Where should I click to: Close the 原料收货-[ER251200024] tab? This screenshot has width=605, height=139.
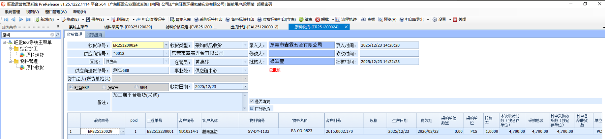346,27
